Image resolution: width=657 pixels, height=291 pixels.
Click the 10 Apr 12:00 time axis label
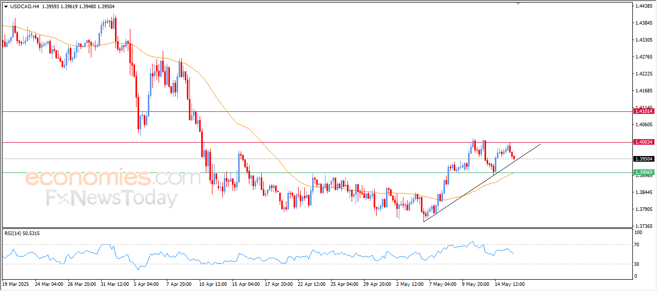tap(214, 284)
